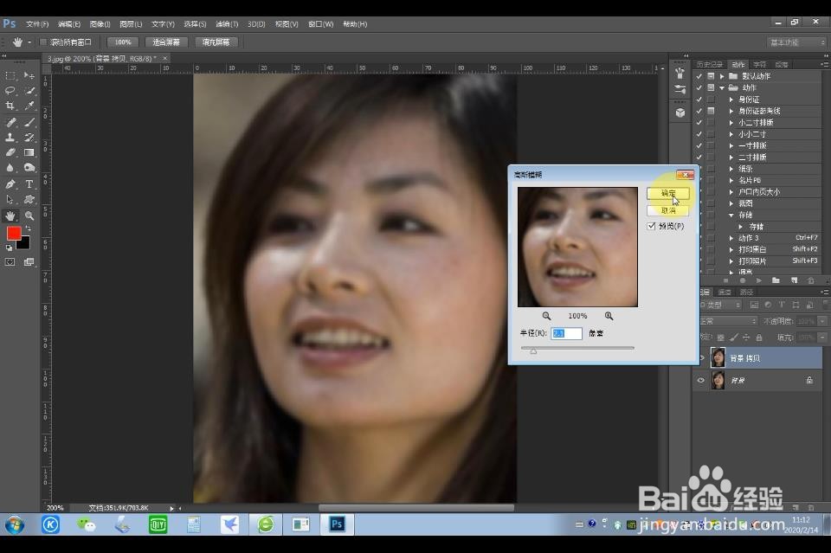Toggle checkmark for 小二寸排版 action
The height and width of the screenshot is (553, 831).
pos(699,122)
